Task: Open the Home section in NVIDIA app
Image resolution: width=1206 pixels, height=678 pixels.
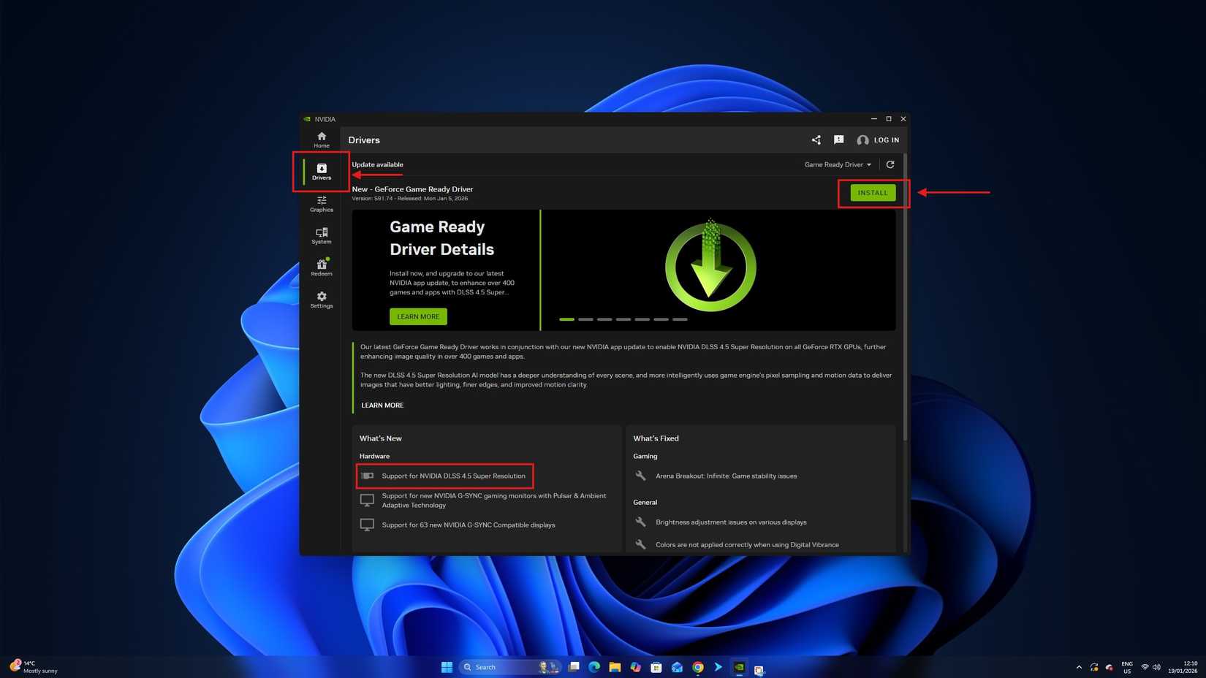Action: [x=322, y=140]
